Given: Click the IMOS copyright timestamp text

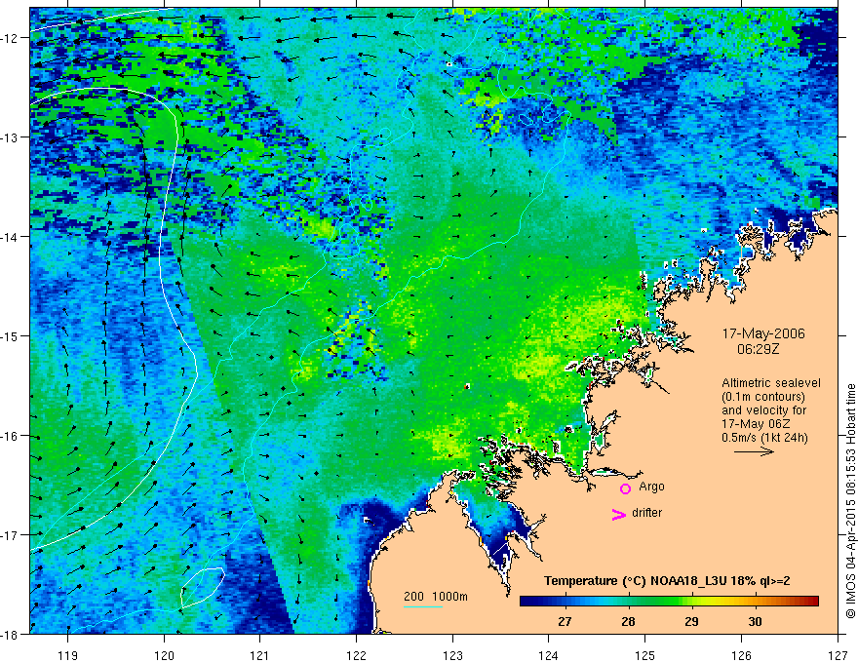Looking at the screenshot, I should pyautogui.click(x=851, y=501).
